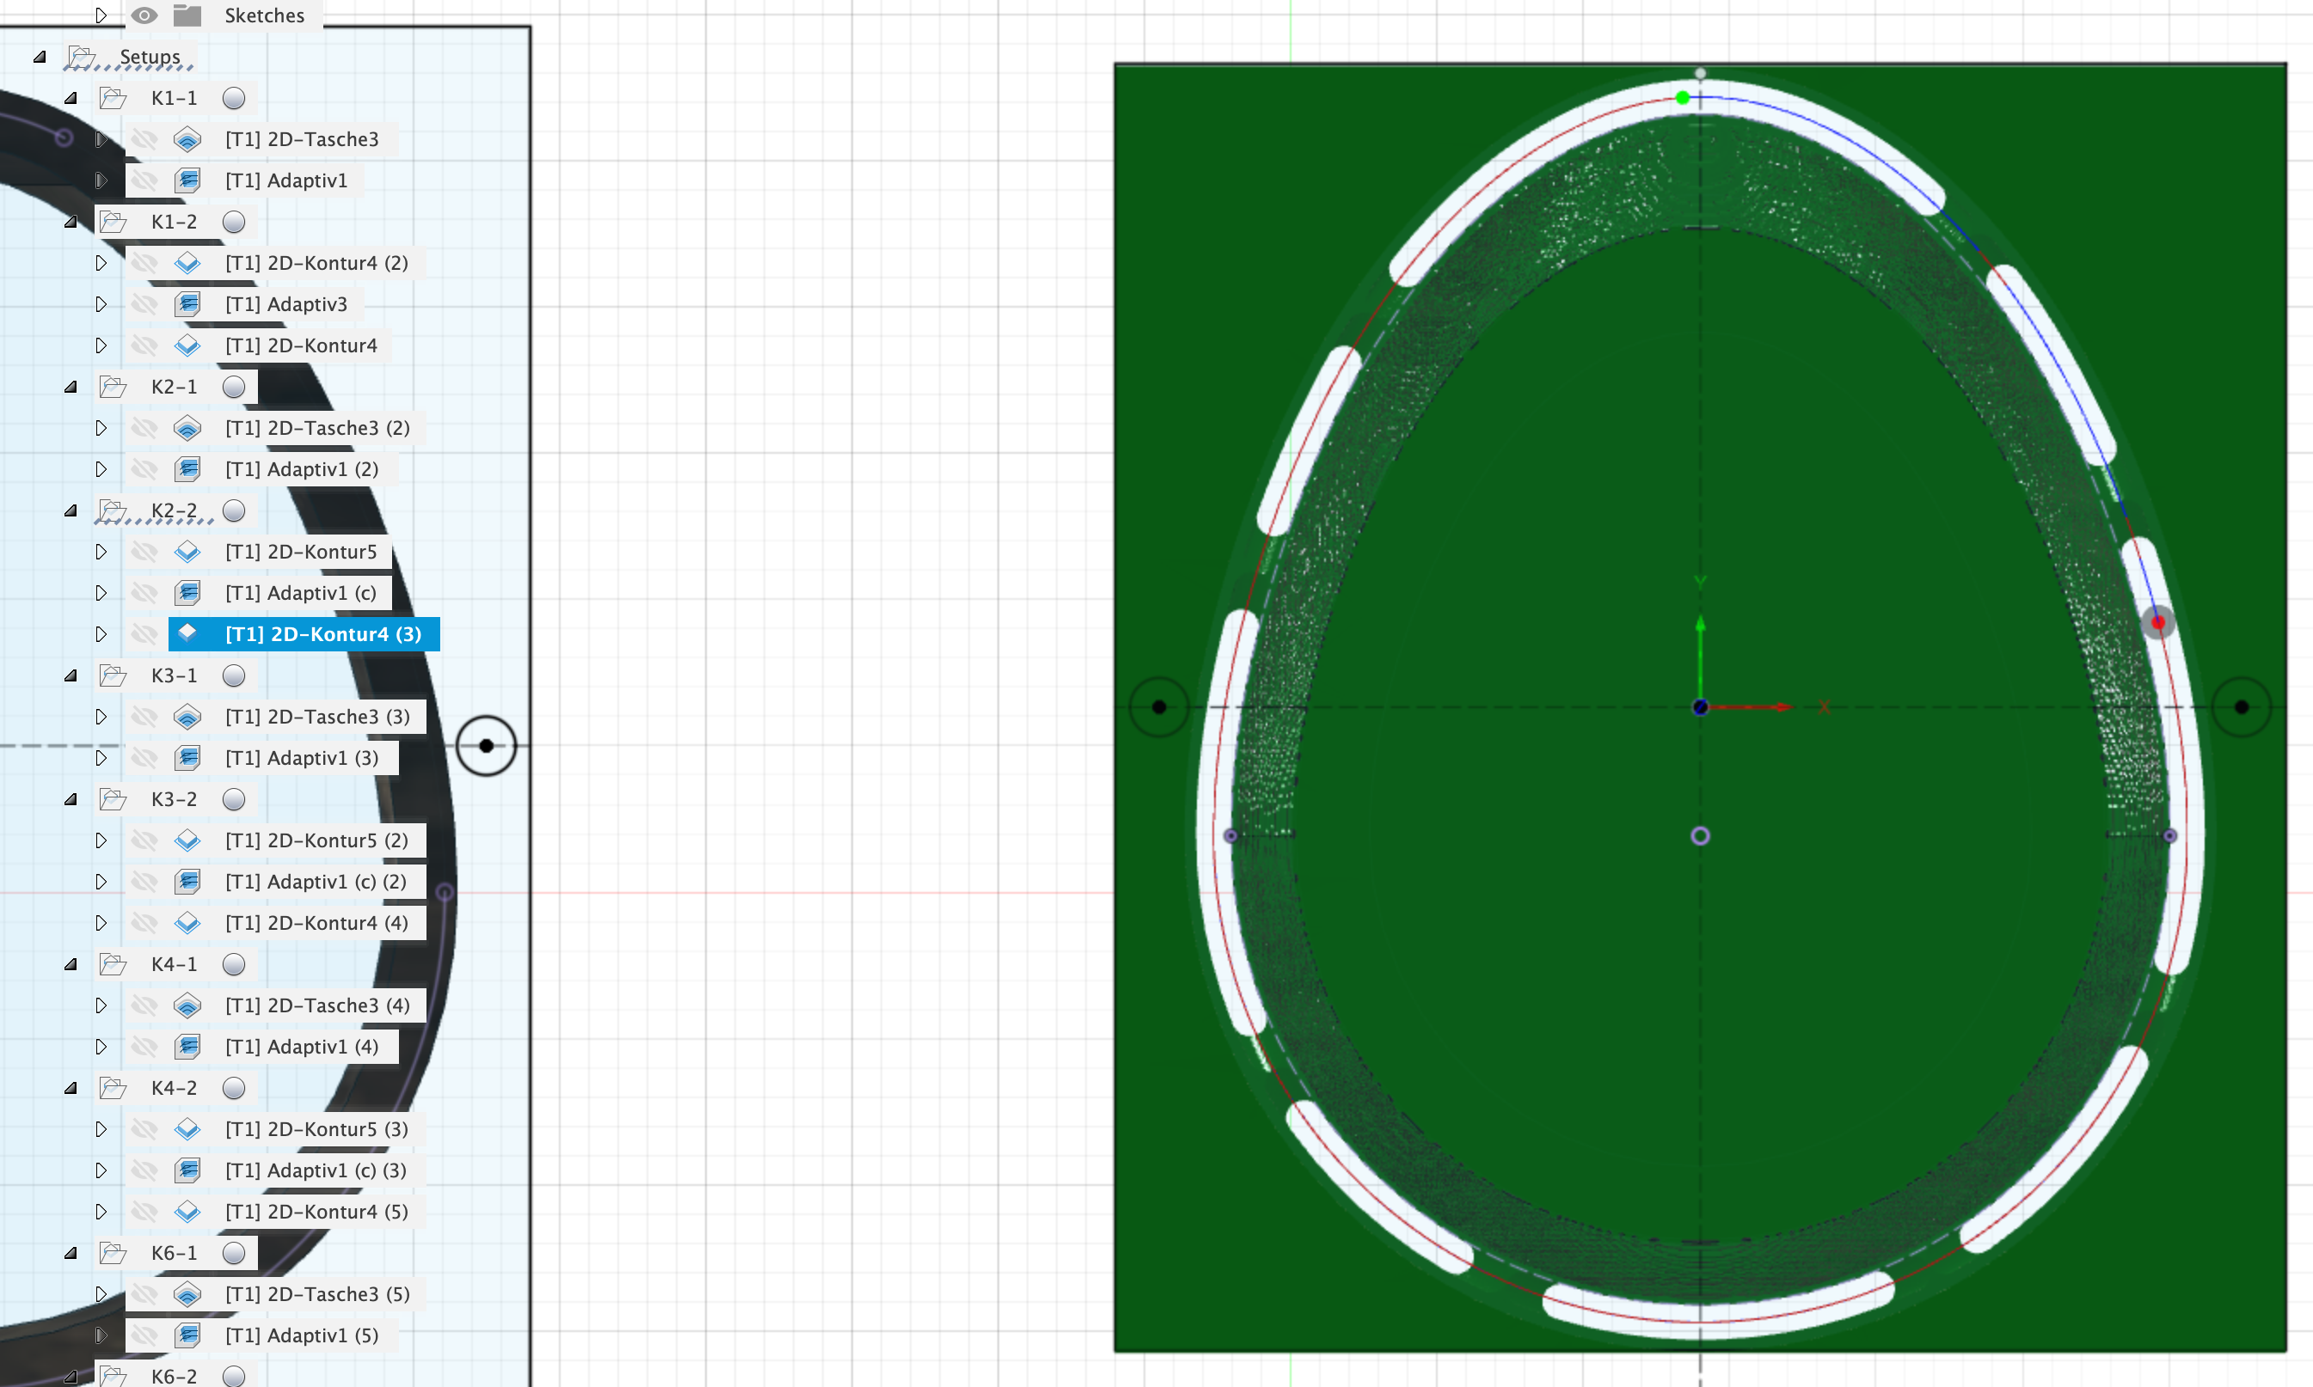Toggle the eye icon beside Sketches

click(144, 15)
